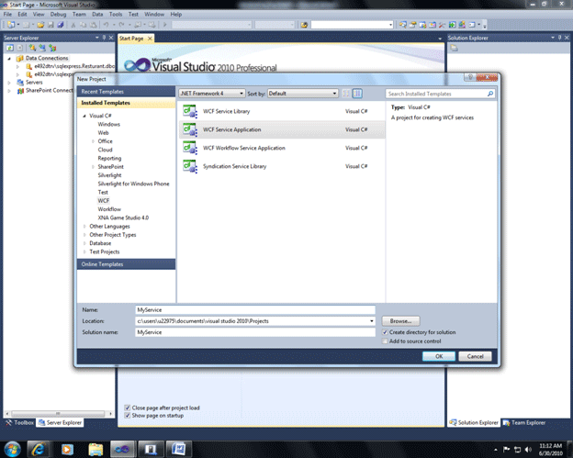The image size is (573, 458).
Task: Open the Debug menu
Action: pyautogui.click(x=58, y=15)
